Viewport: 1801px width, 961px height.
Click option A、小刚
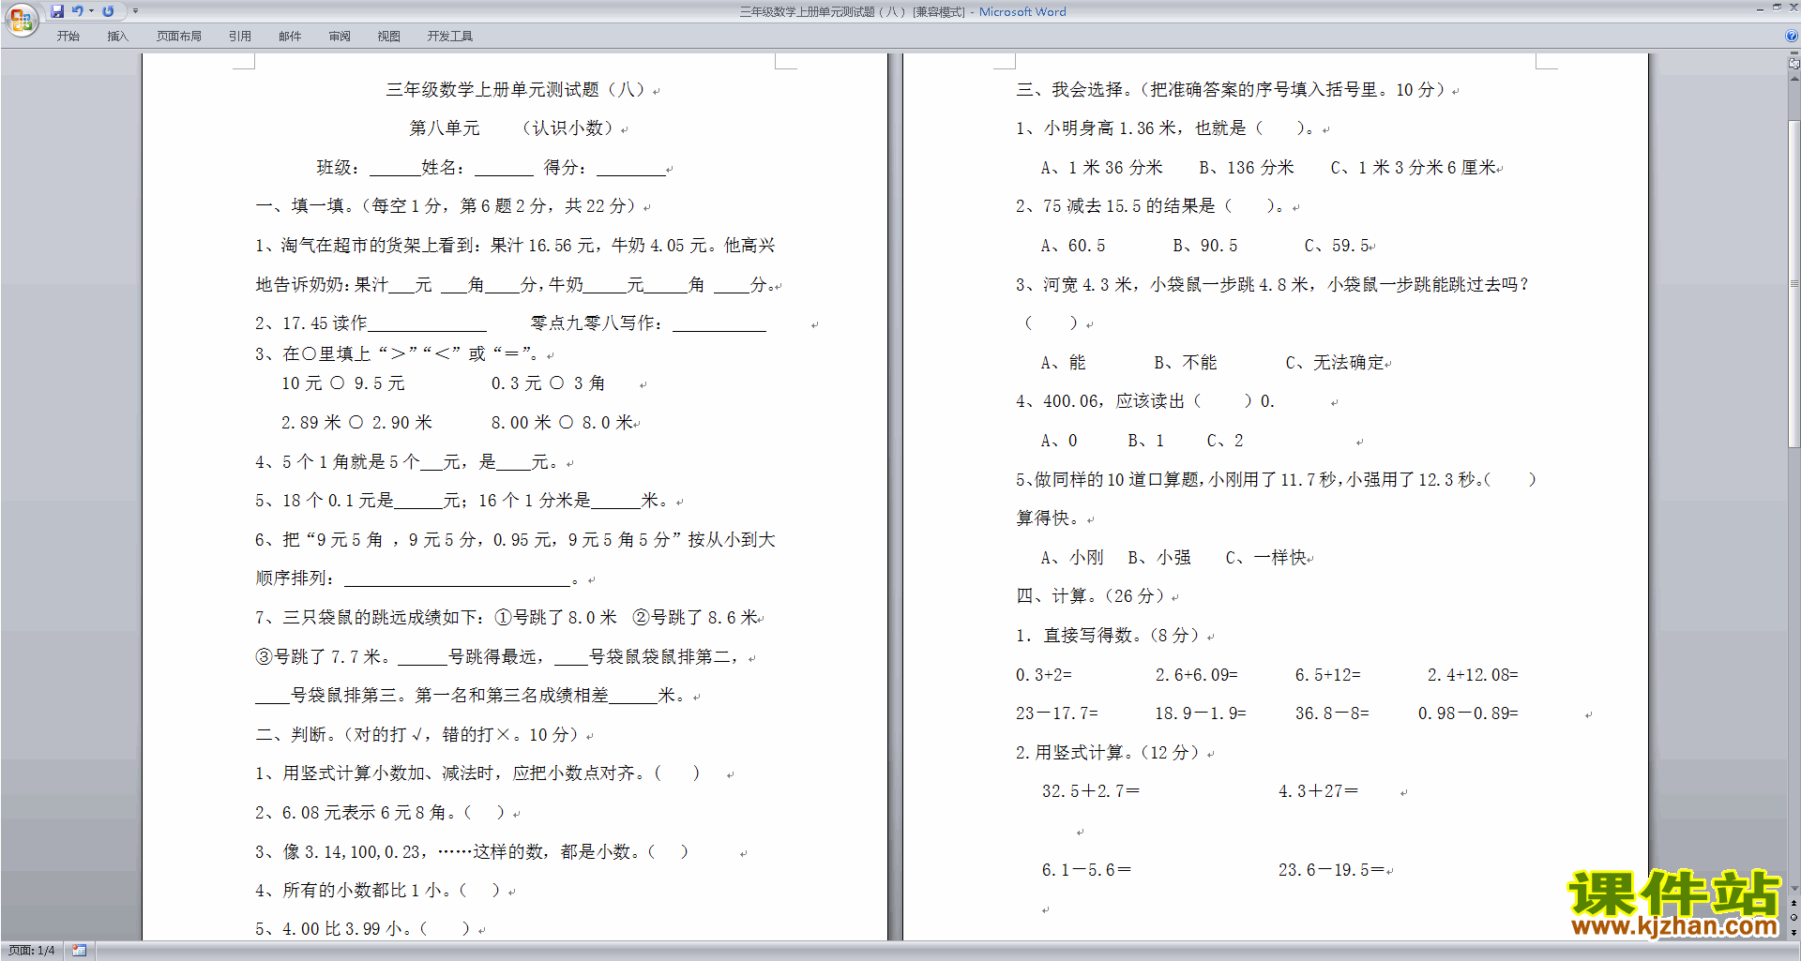pos(1072,558)
